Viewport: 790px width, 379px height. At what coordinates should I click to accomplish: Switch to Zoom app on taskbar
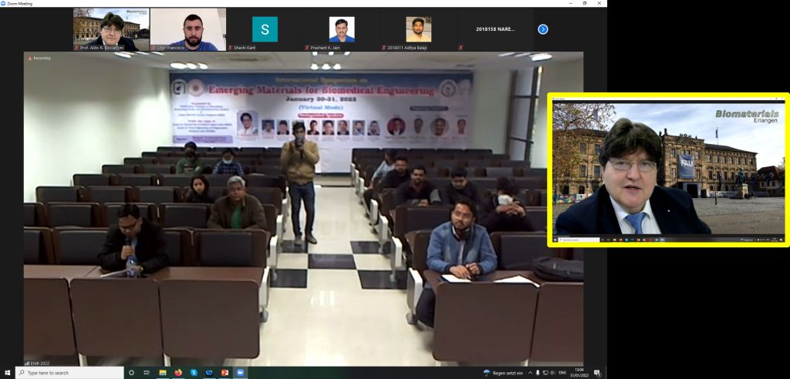click(240, 373)
